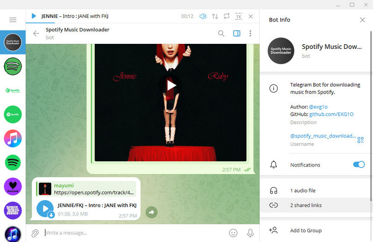Image resolution: width=373 pixels, height=242 pixels.
Task: Toggle the right info sidebar panel icon
Action: [237, 34]
